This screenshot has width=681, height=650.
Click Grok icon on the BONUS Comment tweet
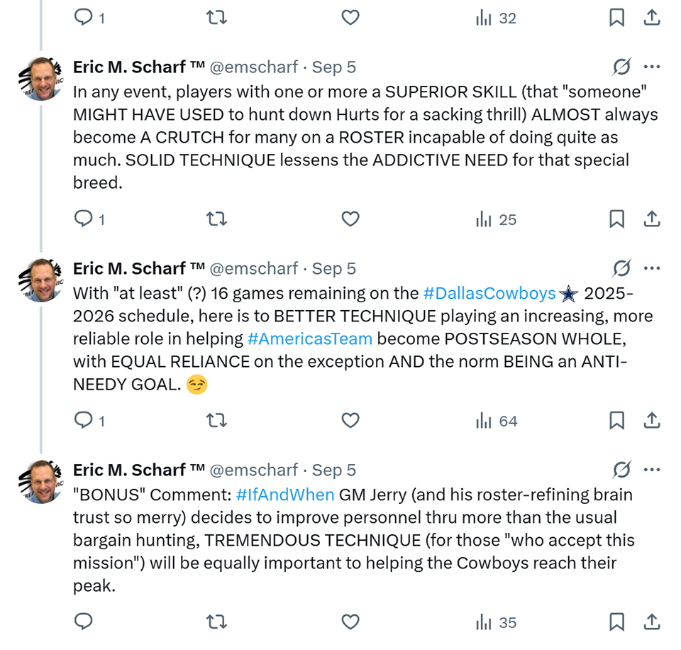click(621, 470)
